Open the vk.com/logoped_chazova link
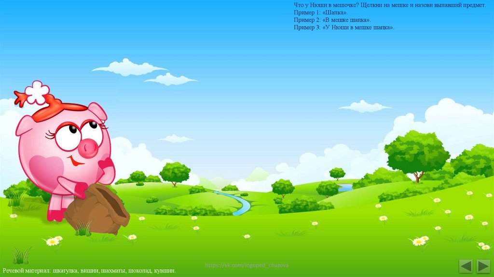 point(247,265)
